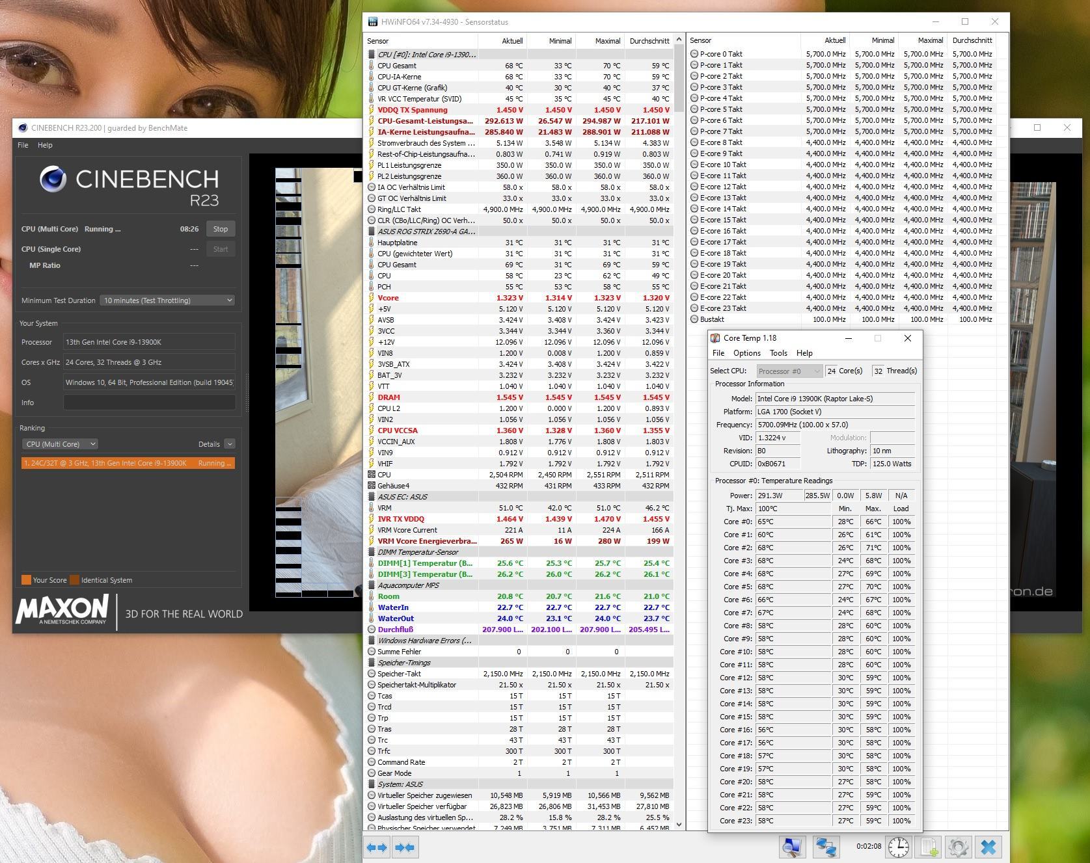This screenshot has height=863, width=1090.
Task: Click the Core Temp Model field
Action: pyautogui.click(x=835, y=399)
